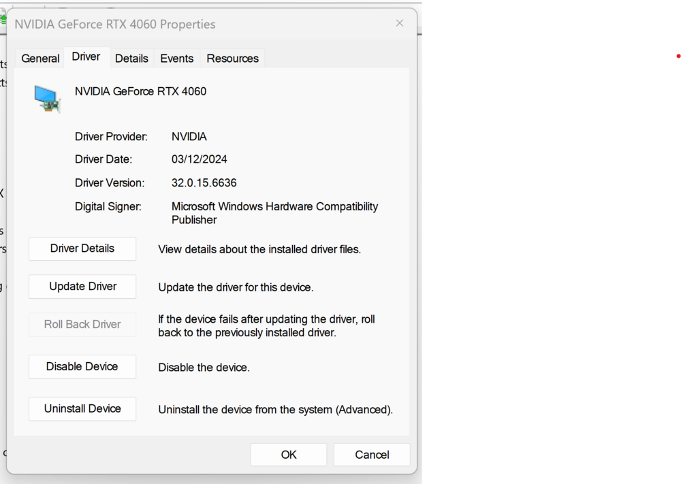
Task: Click the display adapter device icon
Action: [46, 97]
